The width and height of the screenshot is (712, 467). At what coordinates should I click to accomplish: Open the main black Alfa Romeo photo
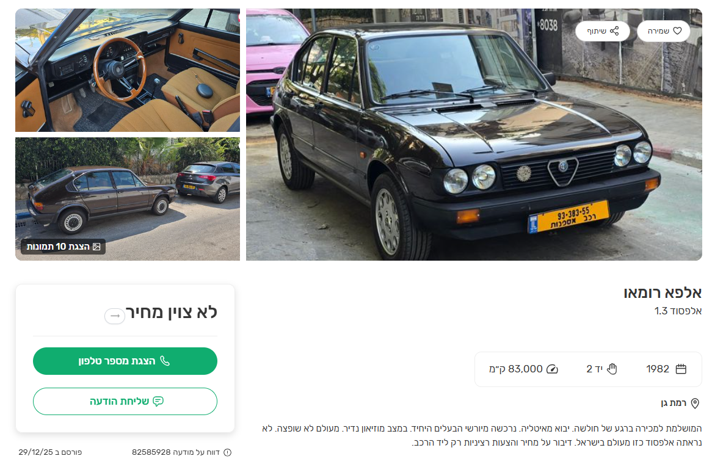[474, 134]
